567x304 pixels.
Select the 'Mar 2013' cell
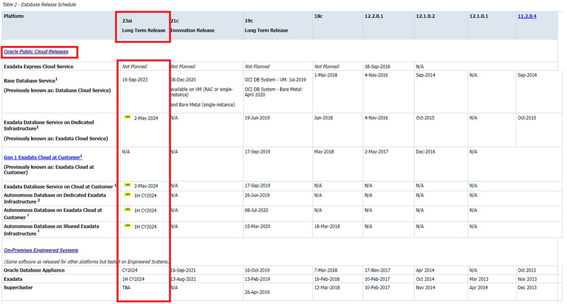coord(479,279)
